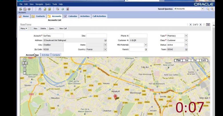Pan the map down with the arrow
This screenshot has height=116, width=223.
(x=25, y=66)
